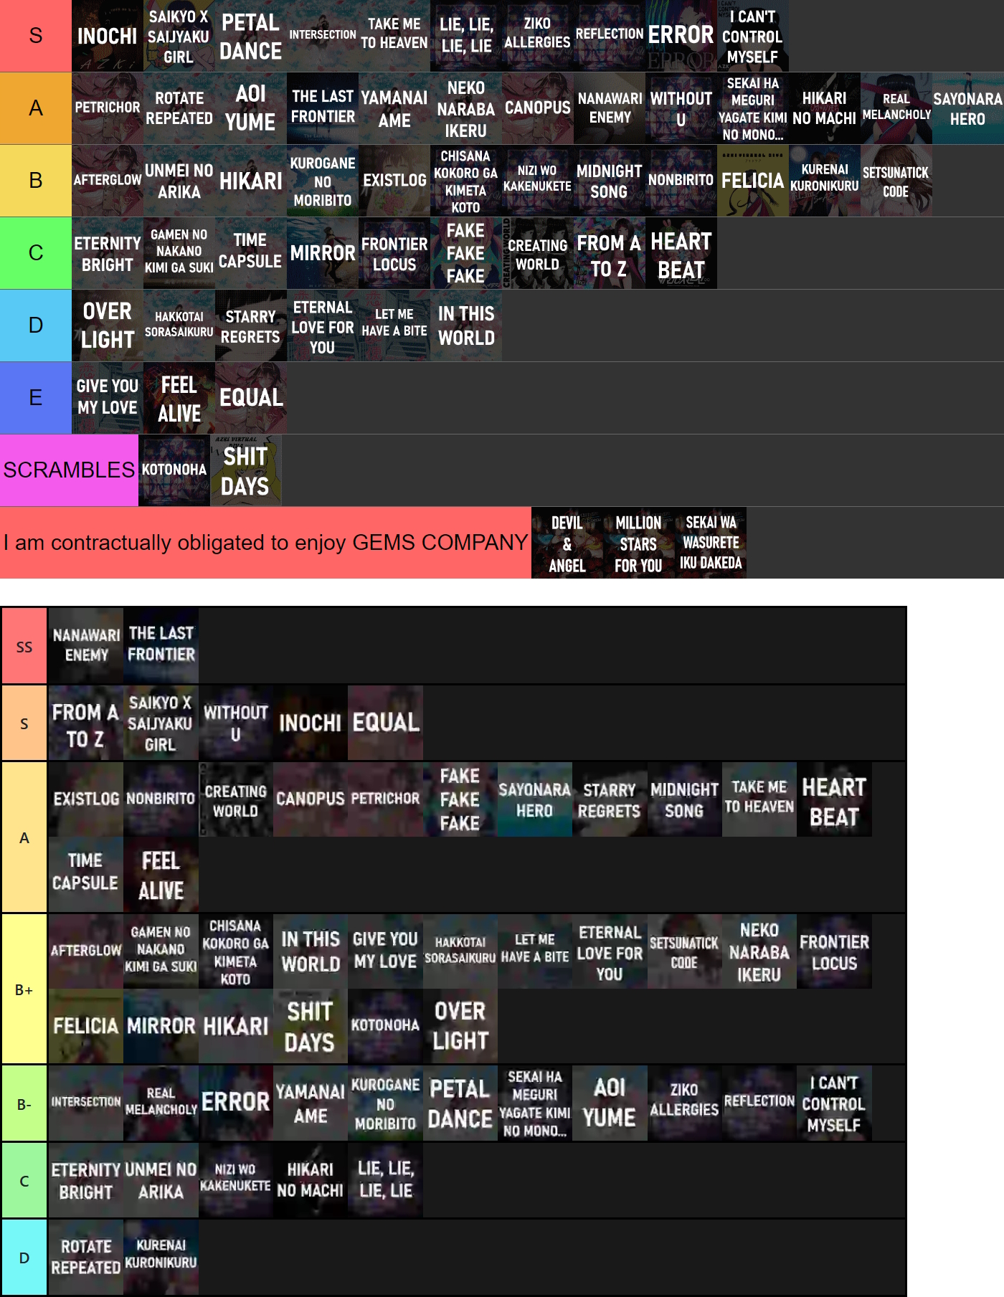Image resolution: width=1004 pixels, height=1297 pixels.
Task: Click the B+ tier label
Action: pos(24,989)
